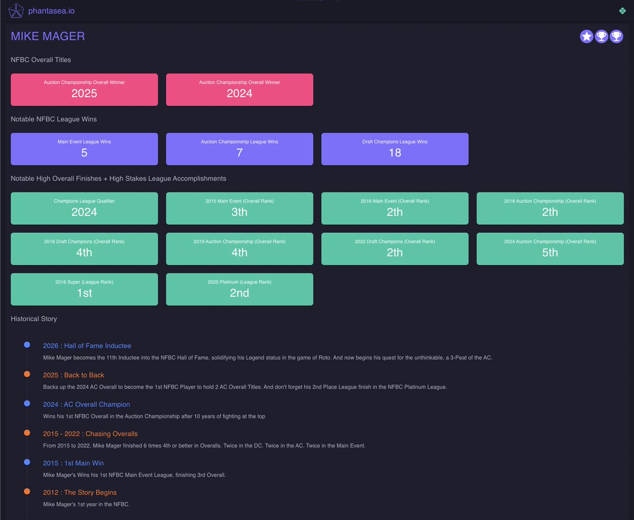The width and height of the screenshot is (634, 520).
Task: Click text 'Mike Mager's 1st year in the NFBC'
Action: 86,504
